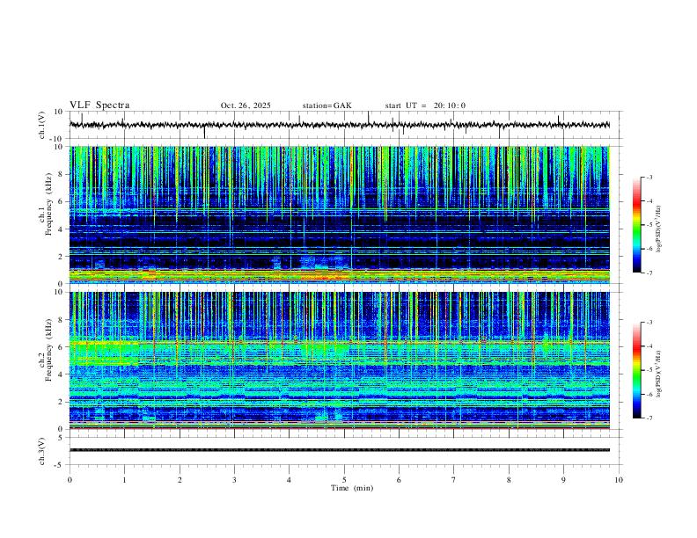Click the lower color bar's "-3" label
Image resolution: width=697 pixels, height=538 pixels.
[649, 323]
